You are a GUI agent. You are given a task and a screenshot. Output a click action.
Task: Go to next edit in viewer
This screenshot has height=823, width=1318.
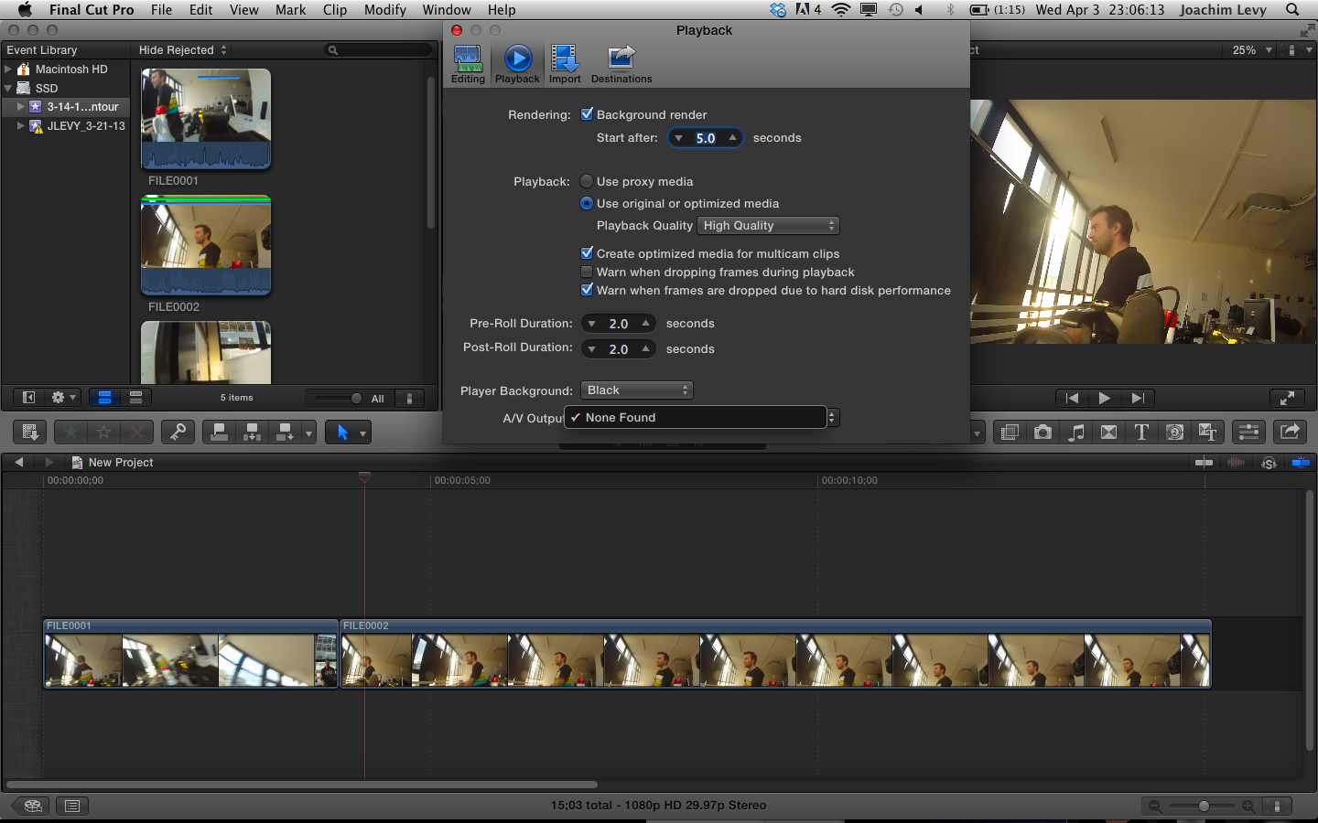click(1138, 398)
